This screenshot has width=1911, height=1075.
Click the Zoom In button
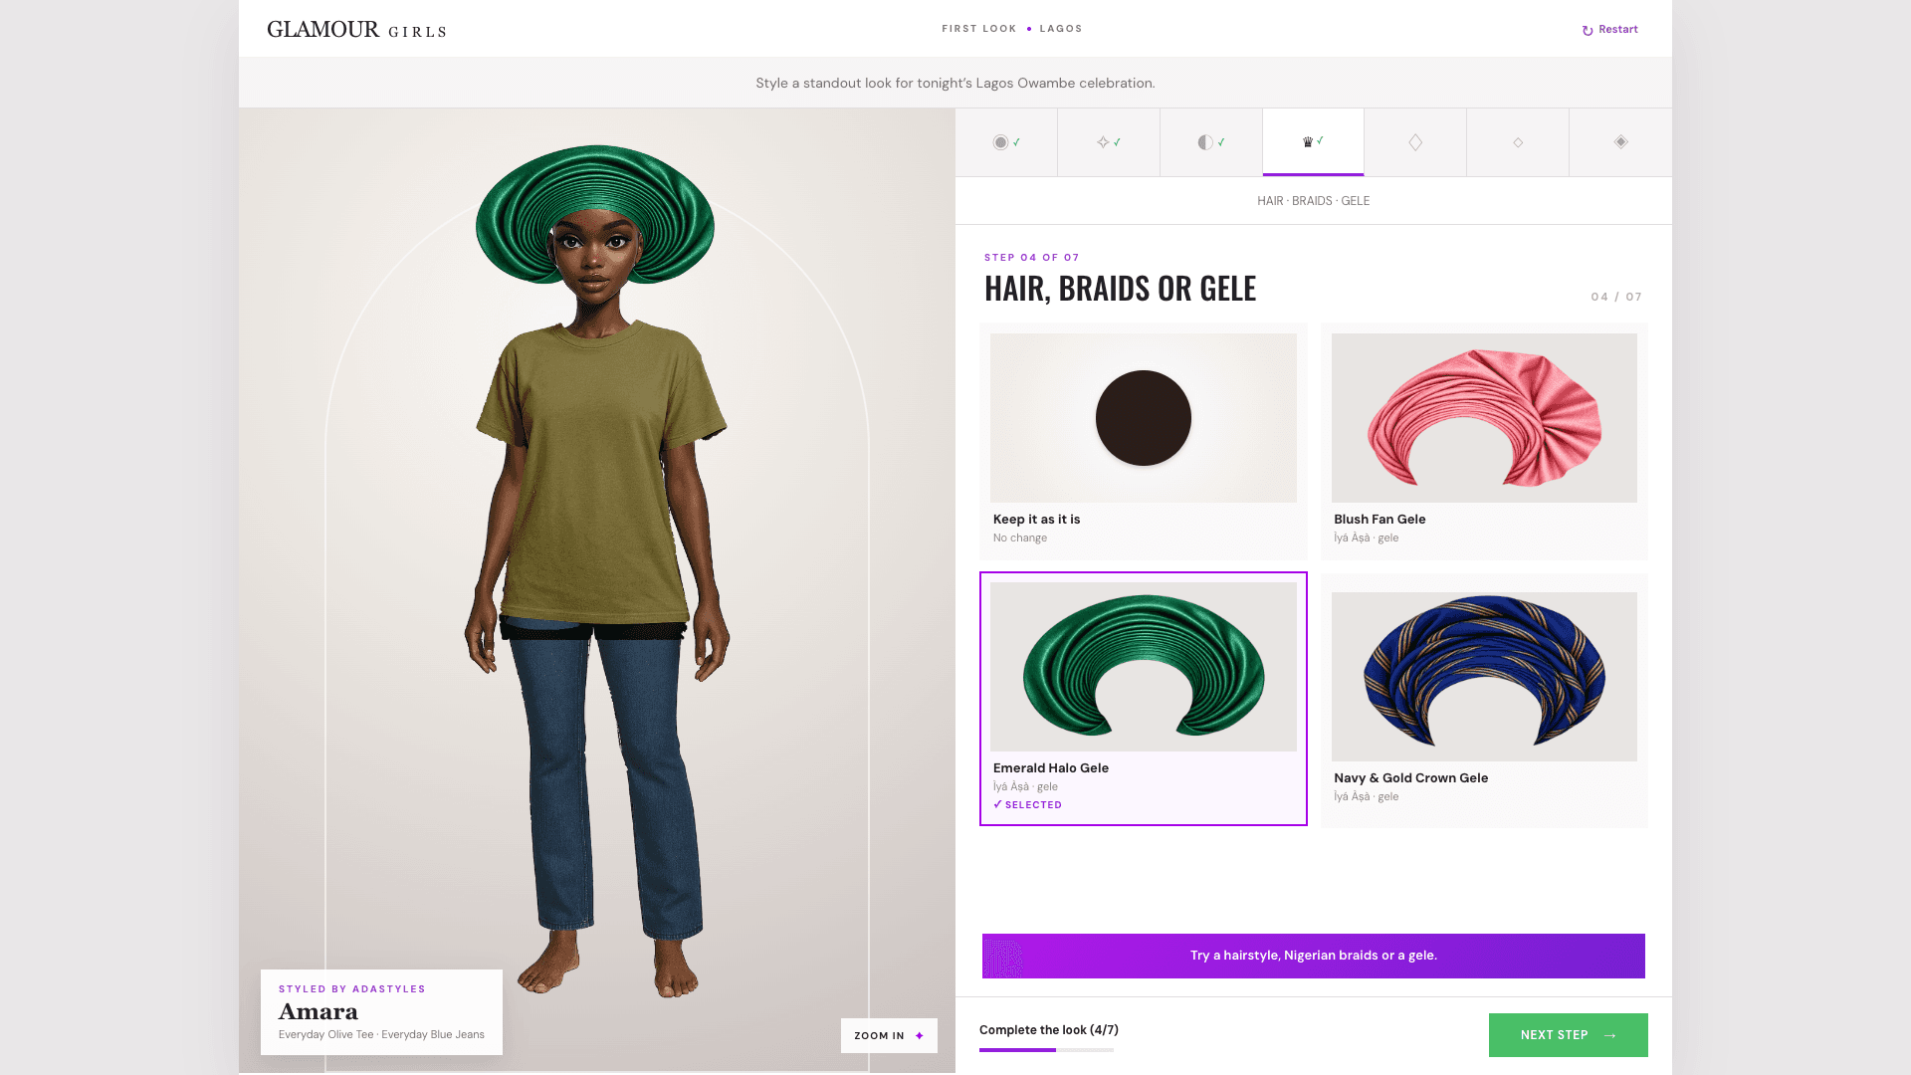coord(889,1035)
